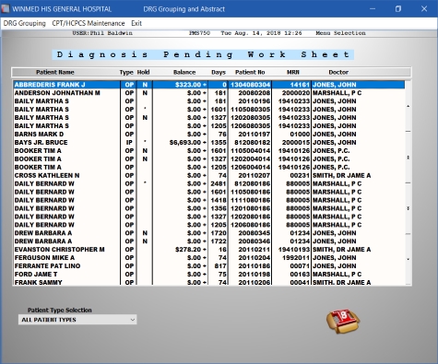
Task: Click MRN 1992011 for Ferguson
Action: 296,258
